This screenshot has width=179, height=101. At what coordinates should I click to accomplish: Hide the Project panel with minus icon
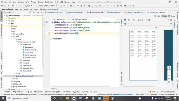42,12
